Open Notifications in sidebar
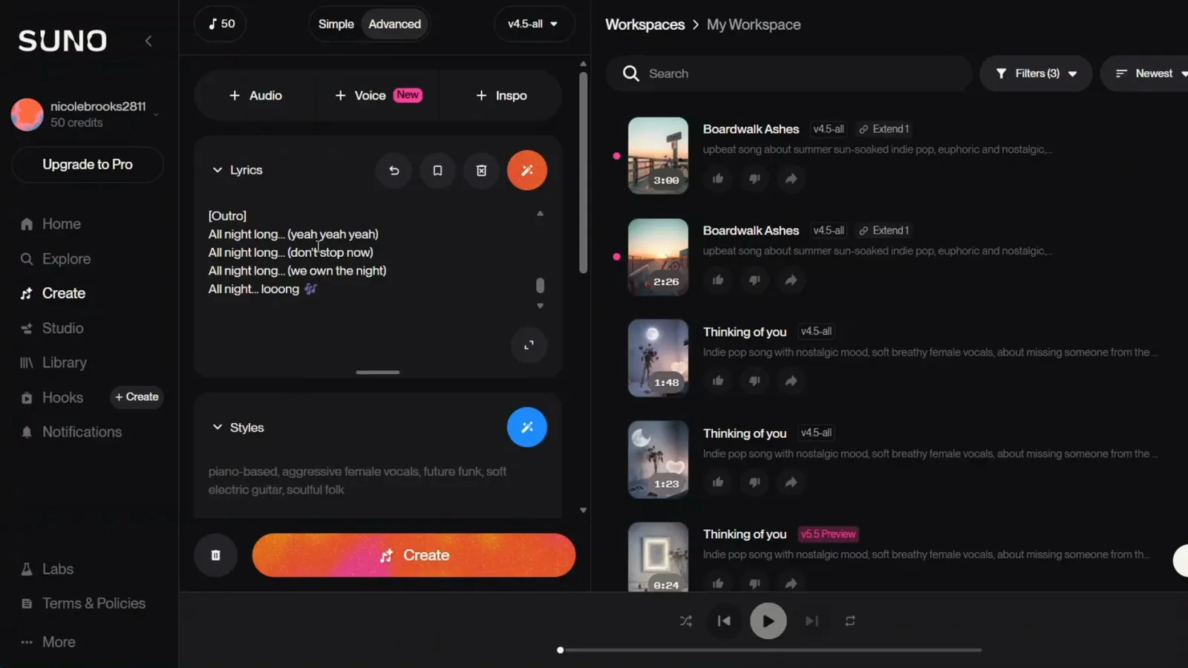Image resolution: width=1188 pixels, height=668 pixels. pos(71,432)
